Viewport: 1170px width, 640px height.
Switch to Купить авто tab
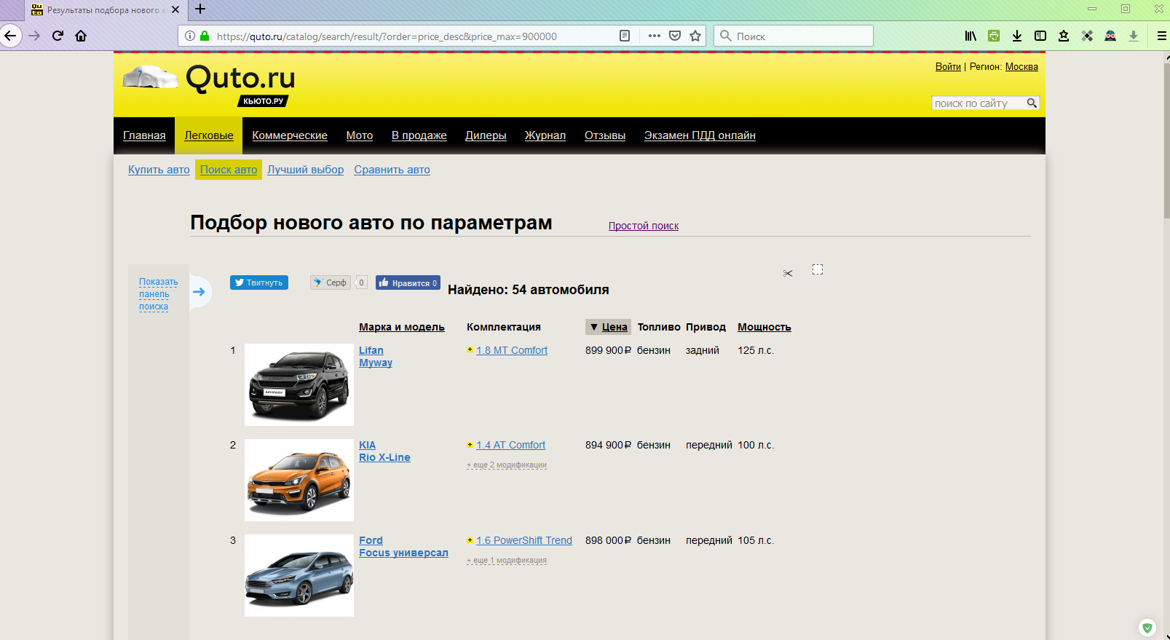tap(159, 170)
